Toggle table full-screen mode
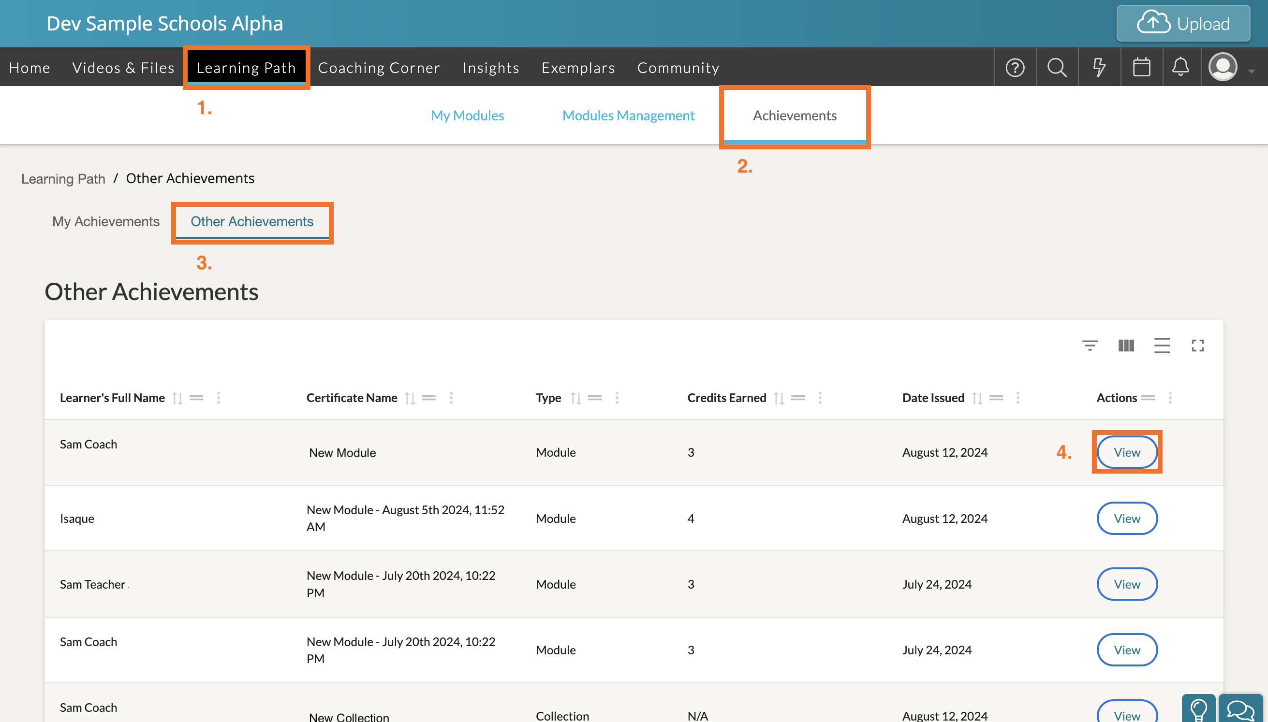The image size is (1268, 722). point(1197,346)
